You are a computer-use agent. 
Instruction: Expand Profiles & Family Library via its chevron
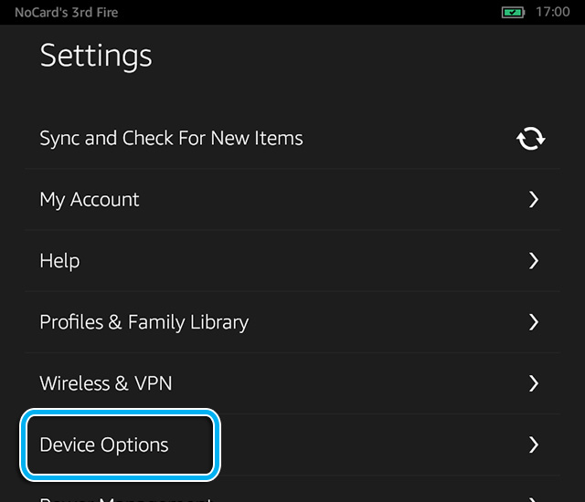[534, 322]
